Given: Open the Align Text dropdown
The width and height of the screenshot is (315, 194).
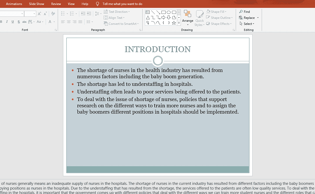Looking at the screenshot, I should pos(114,18).
